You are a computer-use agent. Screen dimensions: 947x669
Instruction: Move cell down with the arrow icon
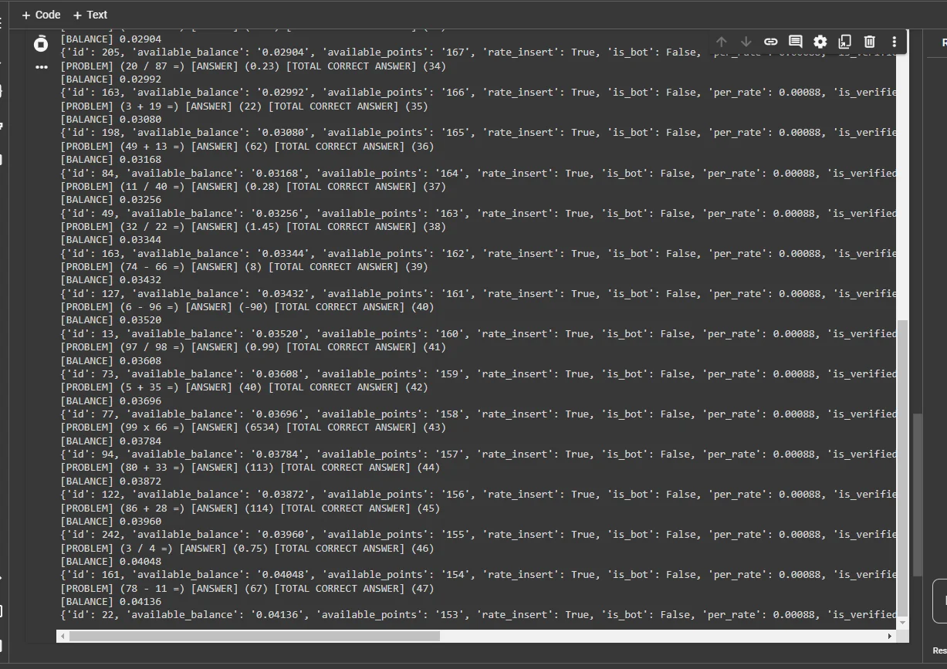[x=746, y=42]
